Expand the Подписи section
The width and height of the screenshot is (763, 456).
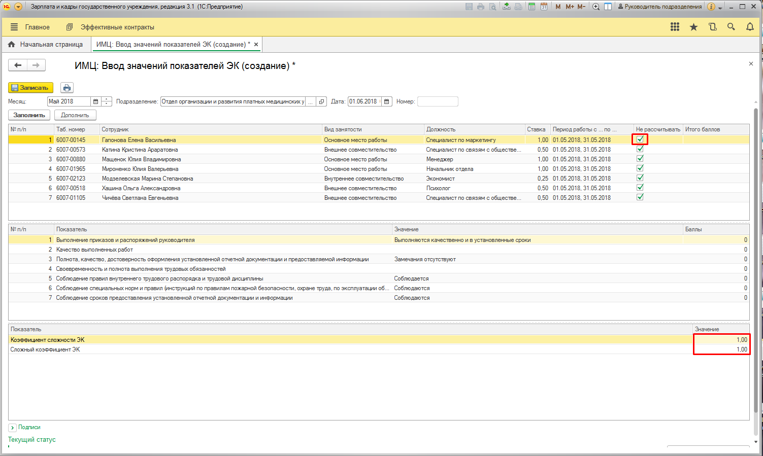pyautogui.click(x=13, y=428)
